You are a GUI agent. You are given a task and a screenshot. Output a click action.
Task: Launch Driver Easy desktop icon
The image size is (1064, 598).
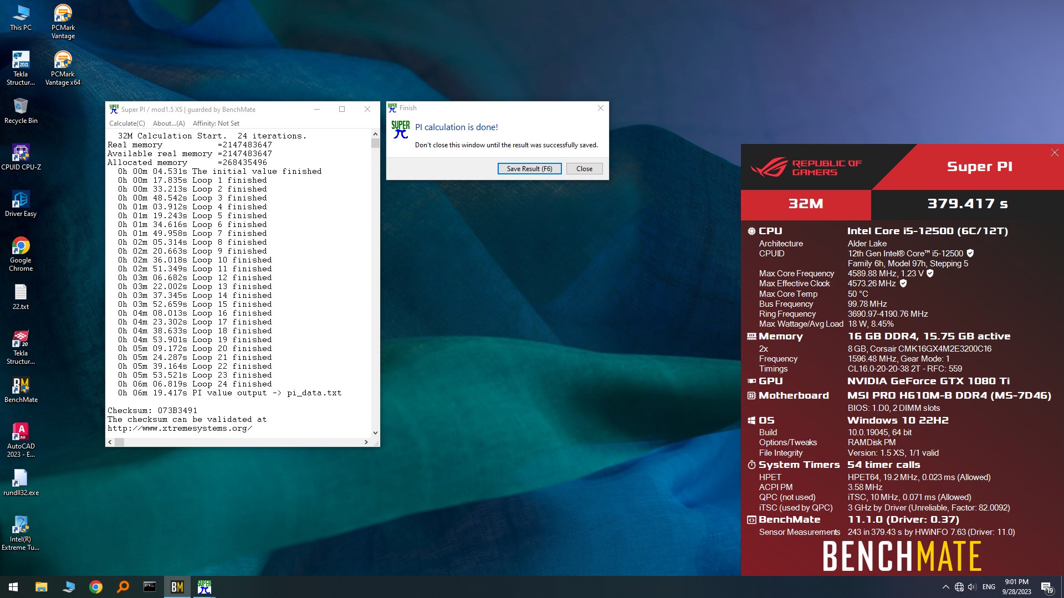coord(21,204)
